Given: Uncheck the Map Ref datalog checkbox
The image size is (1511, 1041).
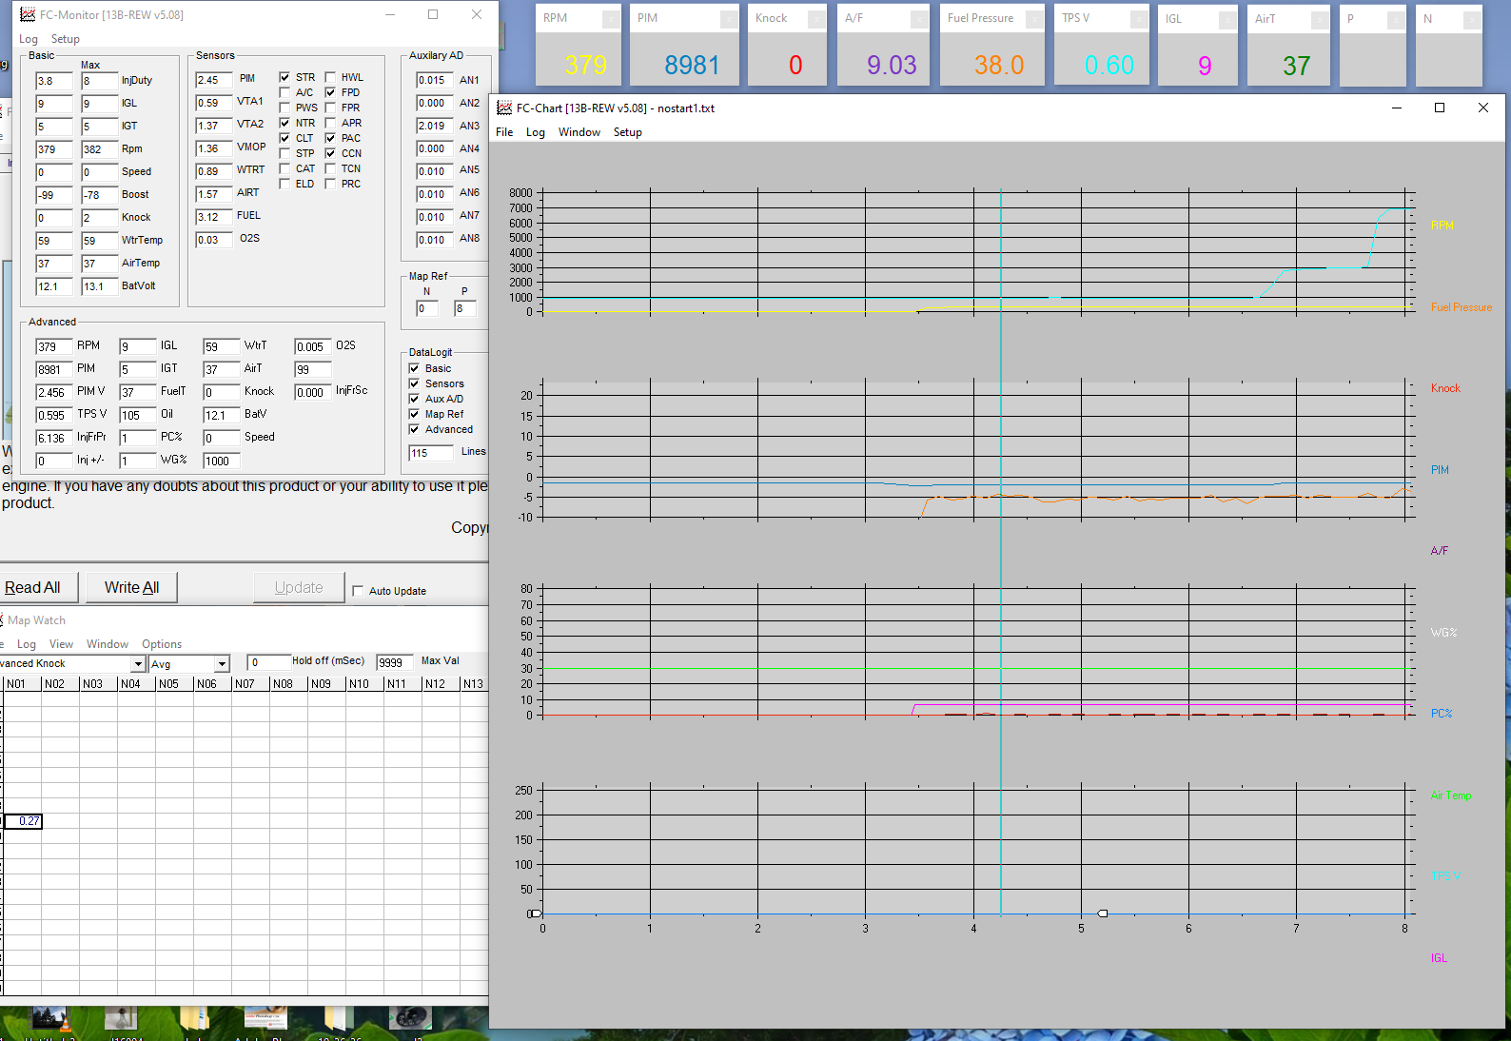Looking at the screenshot, I should (414, 414).
